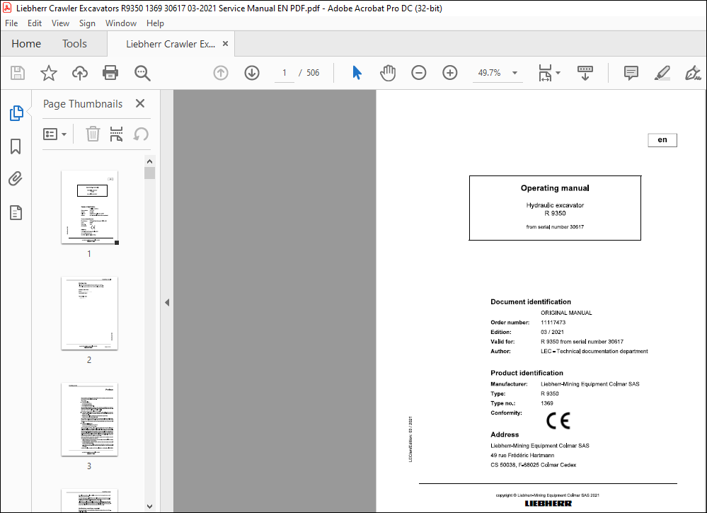
Task: Select page 2 thumbnail
Action: (x=89, y=313)
